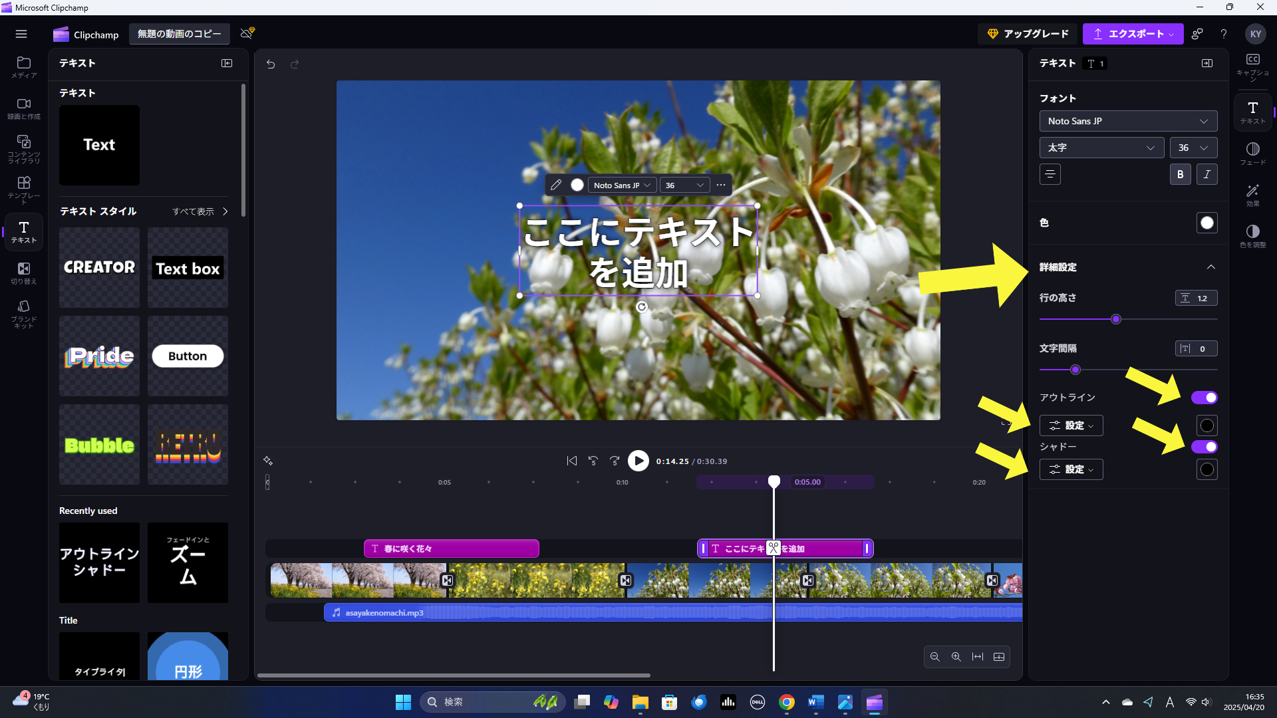Collapse the left text panel icon
The image size is (1277, 718).
click(x=227, y=63)
